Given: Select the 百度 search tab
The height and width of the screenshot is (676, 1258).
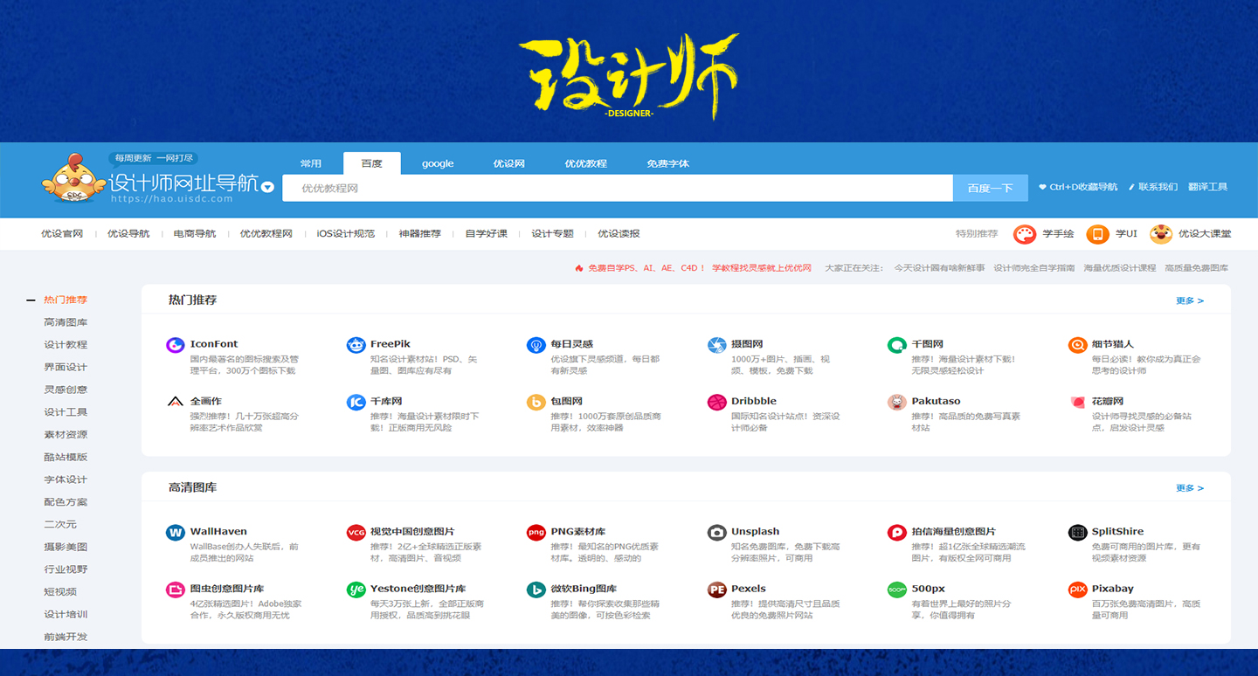Looking at the screenshot, I should 372,163.
